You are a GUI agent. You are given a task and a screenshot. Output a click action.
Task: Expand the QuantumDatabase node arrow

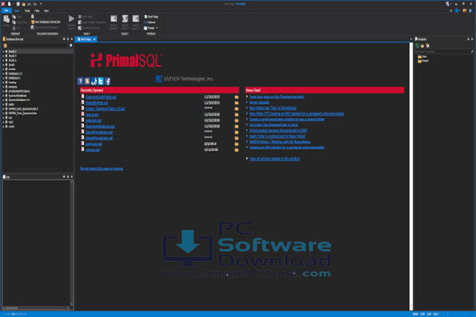3,96
